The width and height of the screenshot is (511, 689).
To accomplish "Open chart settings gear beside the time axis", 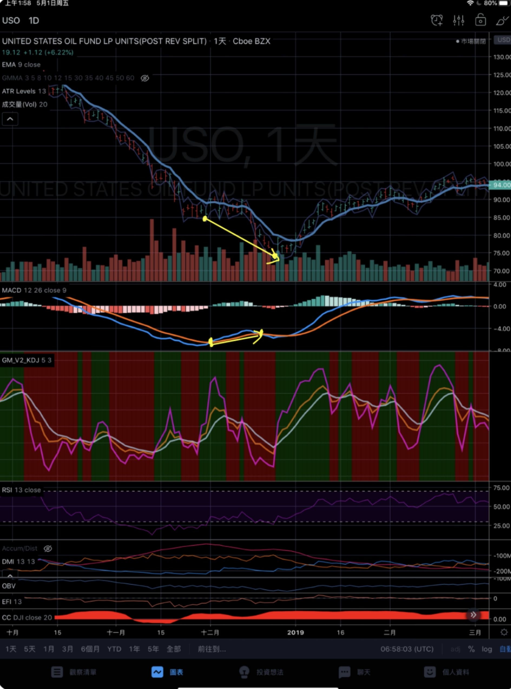I will tap(504, 632).
